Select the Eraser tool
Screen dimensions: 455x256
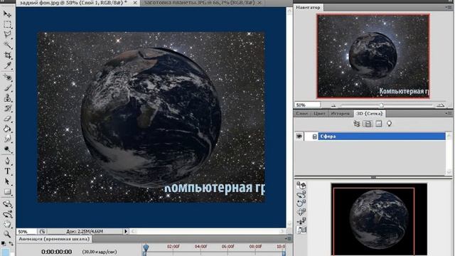(7, 119)
